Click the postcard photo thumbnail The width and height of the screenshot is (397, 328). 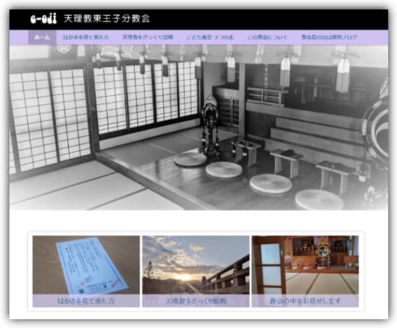(86, 265)
